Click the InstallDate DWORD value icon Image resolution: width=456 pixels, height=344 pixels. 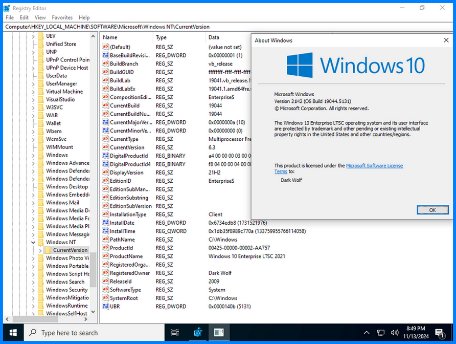tap(105, 223)
